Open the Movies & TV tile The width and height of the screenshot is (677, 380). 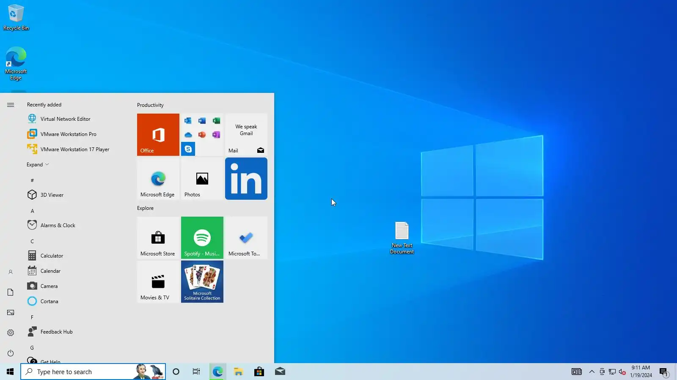[158, 282]
